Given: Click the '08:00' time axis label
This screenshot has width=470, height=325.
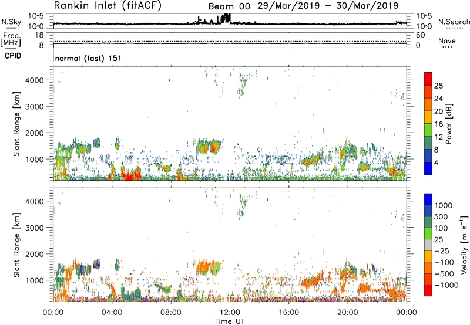Looking at the screenshot, I should 171,313.
